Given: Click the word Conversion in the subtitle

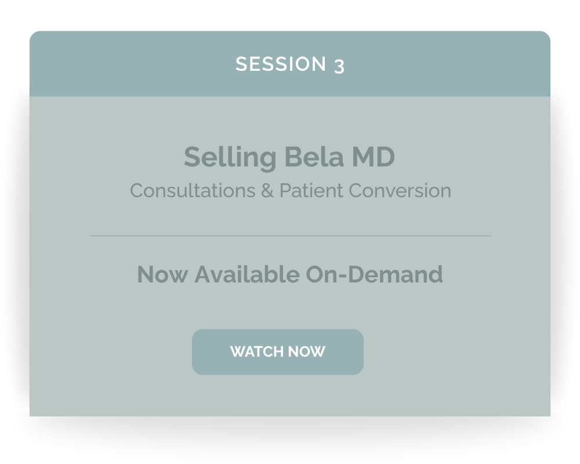Looking at the screenshot, I should [400, 191].
